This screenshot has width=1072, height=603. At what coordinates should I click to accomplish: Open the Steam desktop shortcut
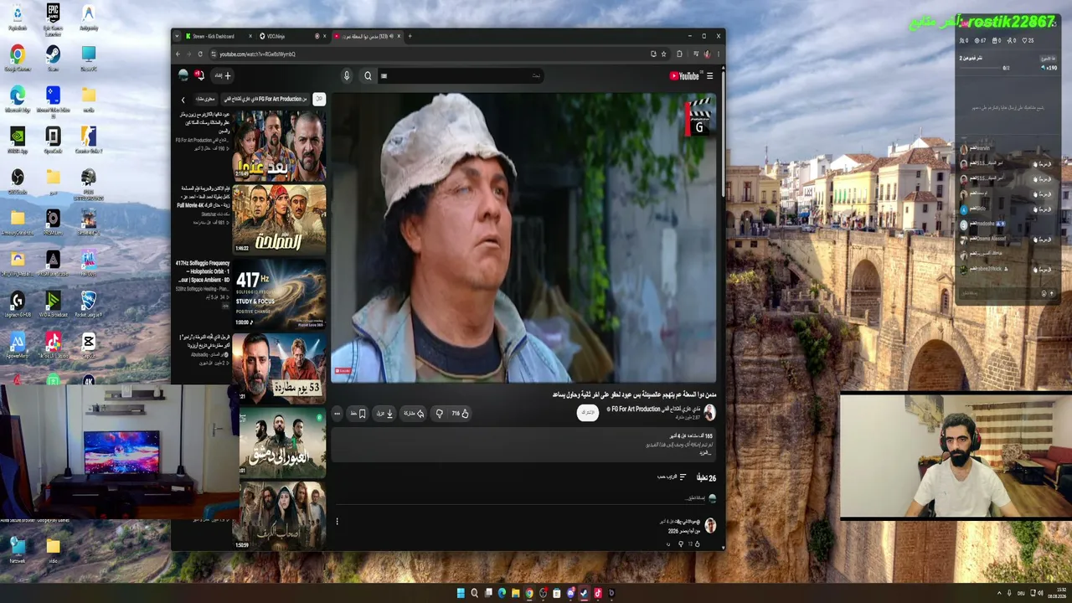click(x=53, y=59)
